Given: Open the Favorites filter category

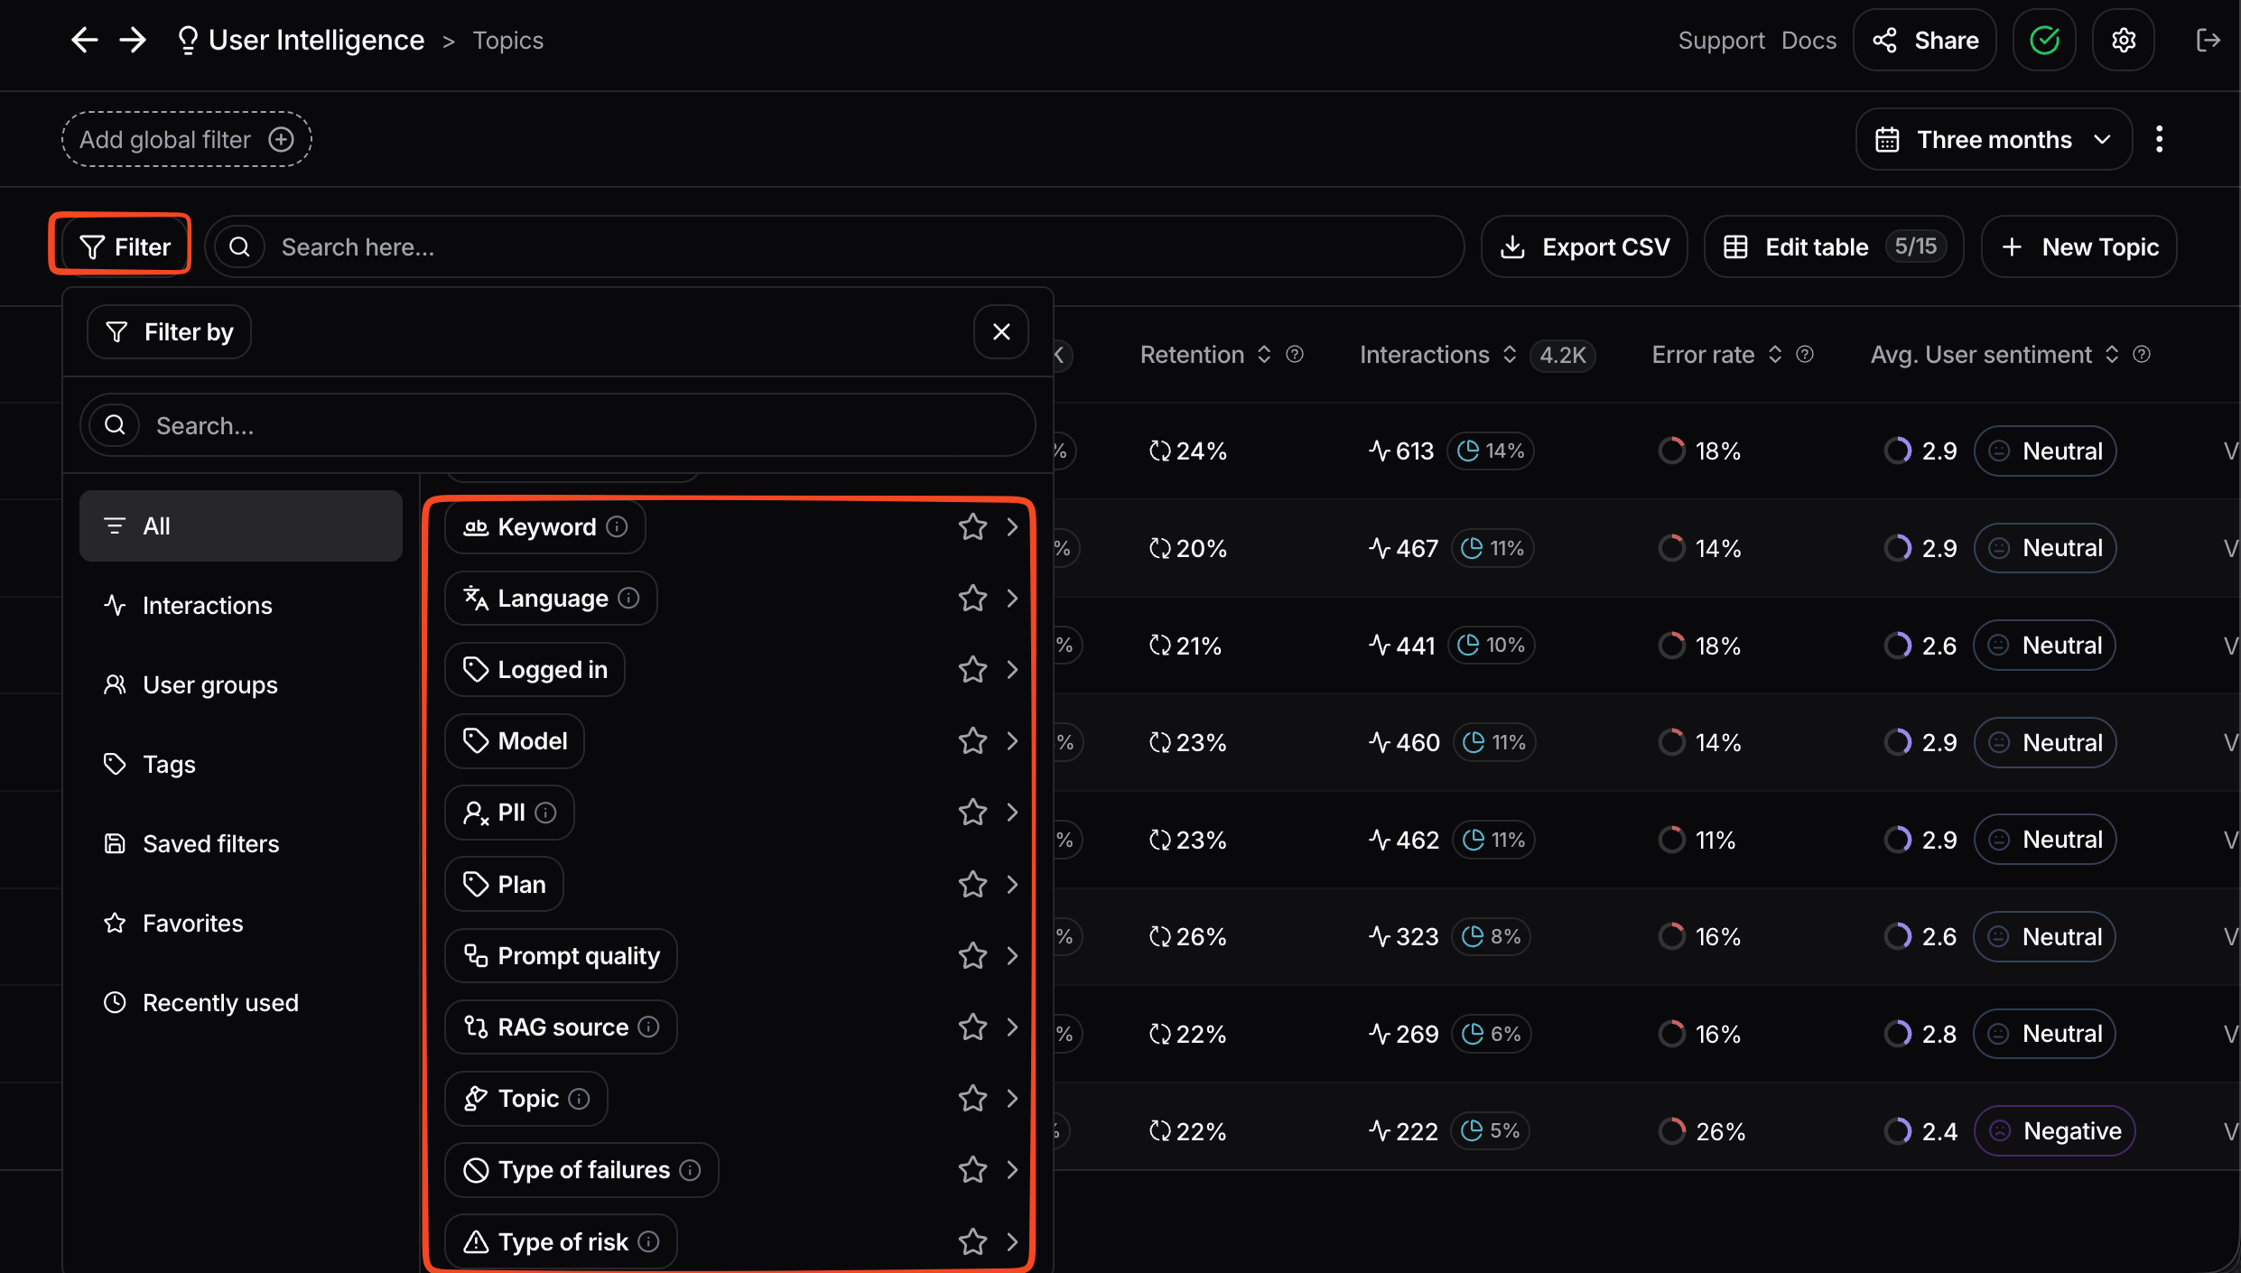Looking at the screenshot, I should coord(240,923).
